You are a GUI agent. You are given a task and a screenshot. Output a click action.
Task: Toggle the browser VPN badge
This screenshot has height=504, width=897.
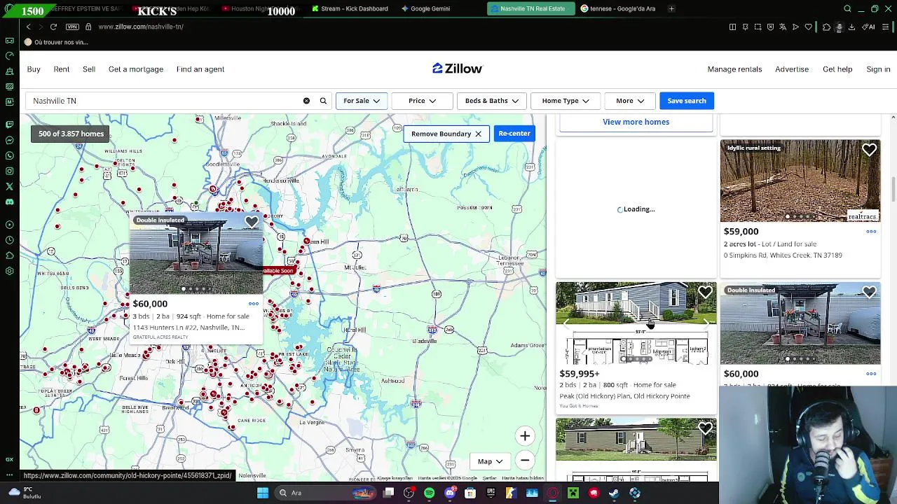(x=72, y=27)
